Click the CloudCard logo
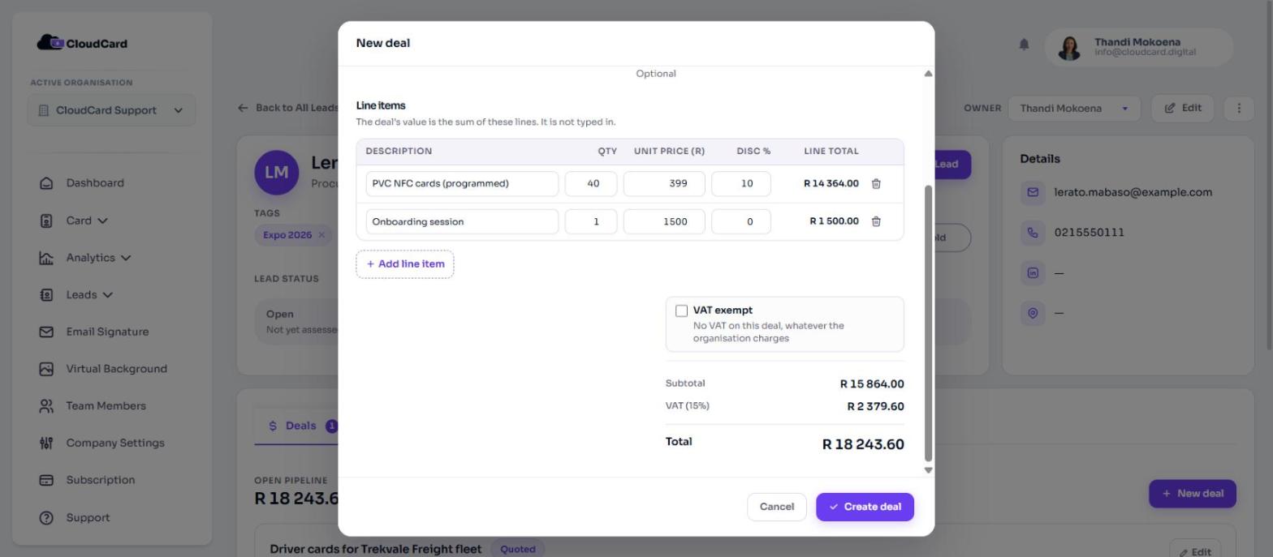Image resolution: width=1273 pixels, height=557 pixels. [82, 43]
